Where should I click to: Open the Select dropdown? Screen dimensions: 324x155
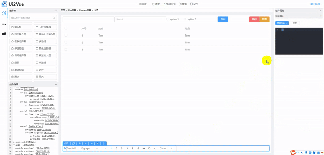click(140, 19)
